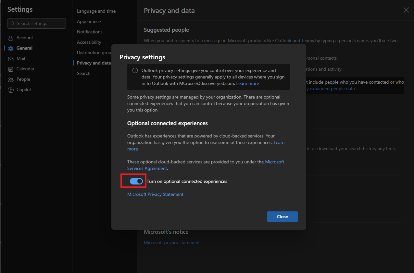Close the Privacy settings dialog
Viewport: 414px width, 273px height.
pos(282,217)
